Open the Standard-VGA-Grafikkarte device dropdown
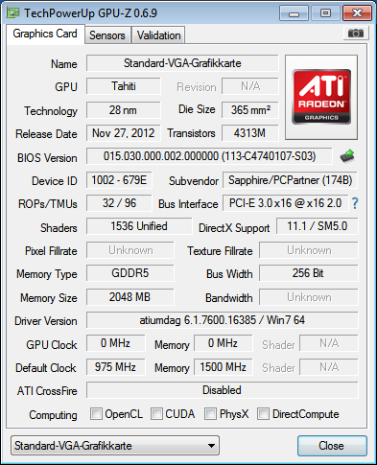The image size is (377, 465). click(115, 445)
